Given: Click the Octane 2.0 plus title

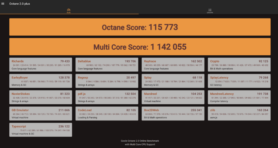Looking at the screenshot, I should (20, 4).
